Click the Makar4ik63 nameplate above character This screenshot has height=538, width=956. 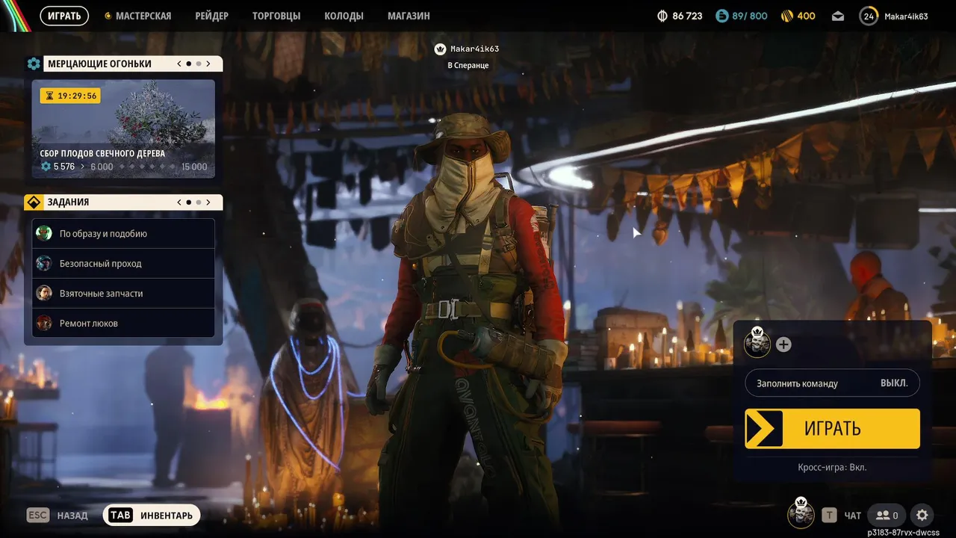(x=476, y=49)
